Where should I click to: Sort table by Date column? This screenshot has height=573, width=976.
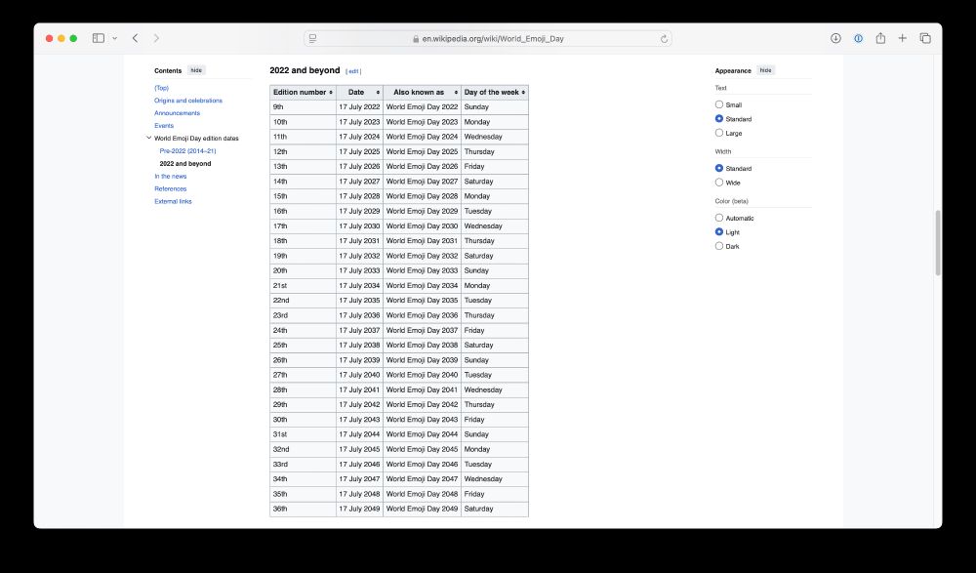click(x=360, y=92)
